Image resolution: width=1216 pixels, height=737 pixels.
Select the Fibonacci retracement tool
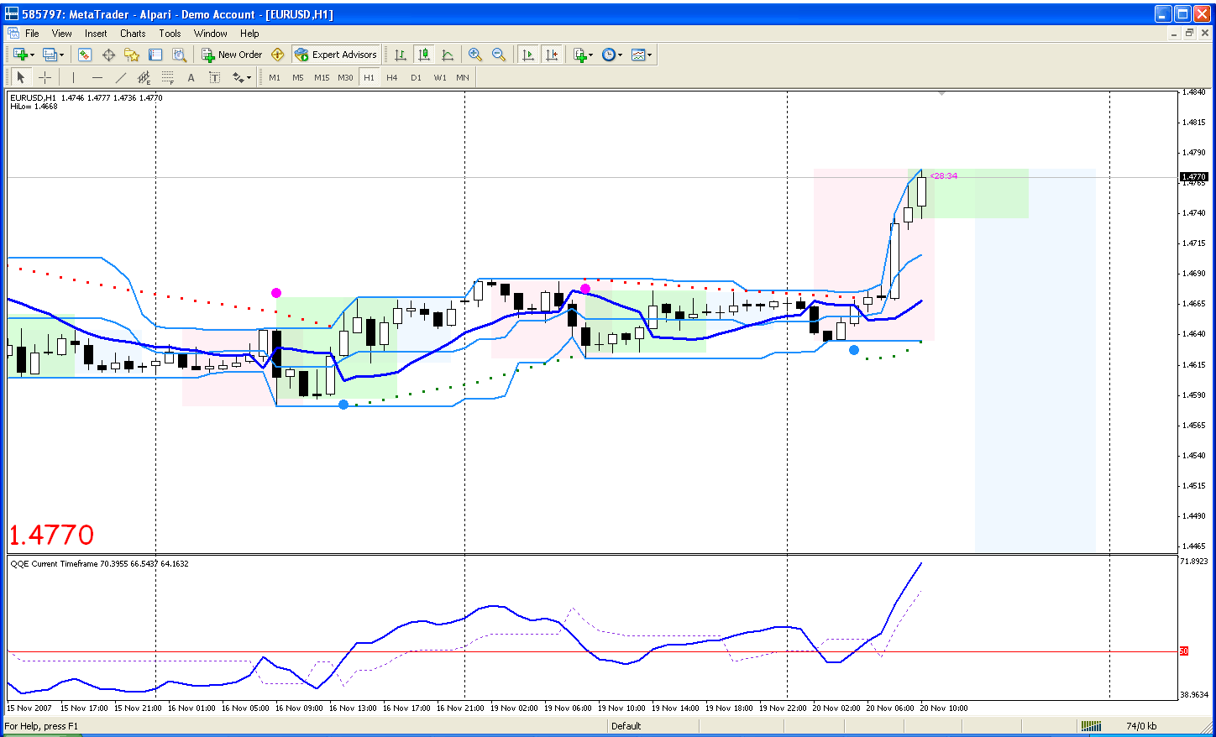click(168, 77)
